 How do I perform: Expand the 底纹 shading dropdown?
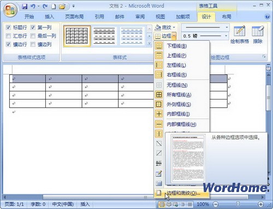(x=174, y=27)
